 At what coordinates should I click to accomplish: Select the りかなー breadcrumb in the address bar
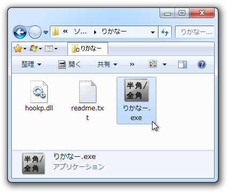point(114,31)
